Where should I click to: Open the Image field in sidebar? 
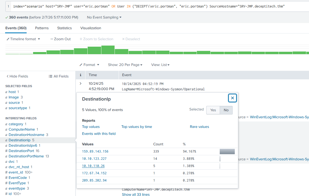coord(14,97)
